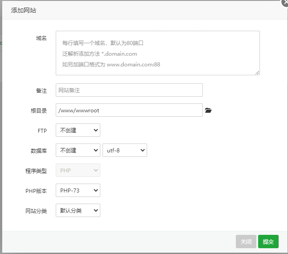Viewport: 288px width, 254px height.
Task: Click the /www/wwwroot root directory field
Action: click(x=129, y=110)
